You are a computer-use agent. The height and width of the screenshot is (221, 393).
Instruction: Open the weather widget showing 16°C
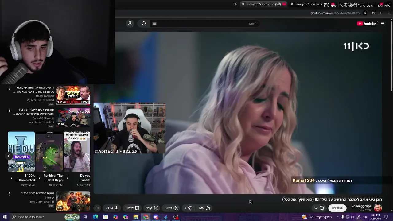(x=317, y=217)
